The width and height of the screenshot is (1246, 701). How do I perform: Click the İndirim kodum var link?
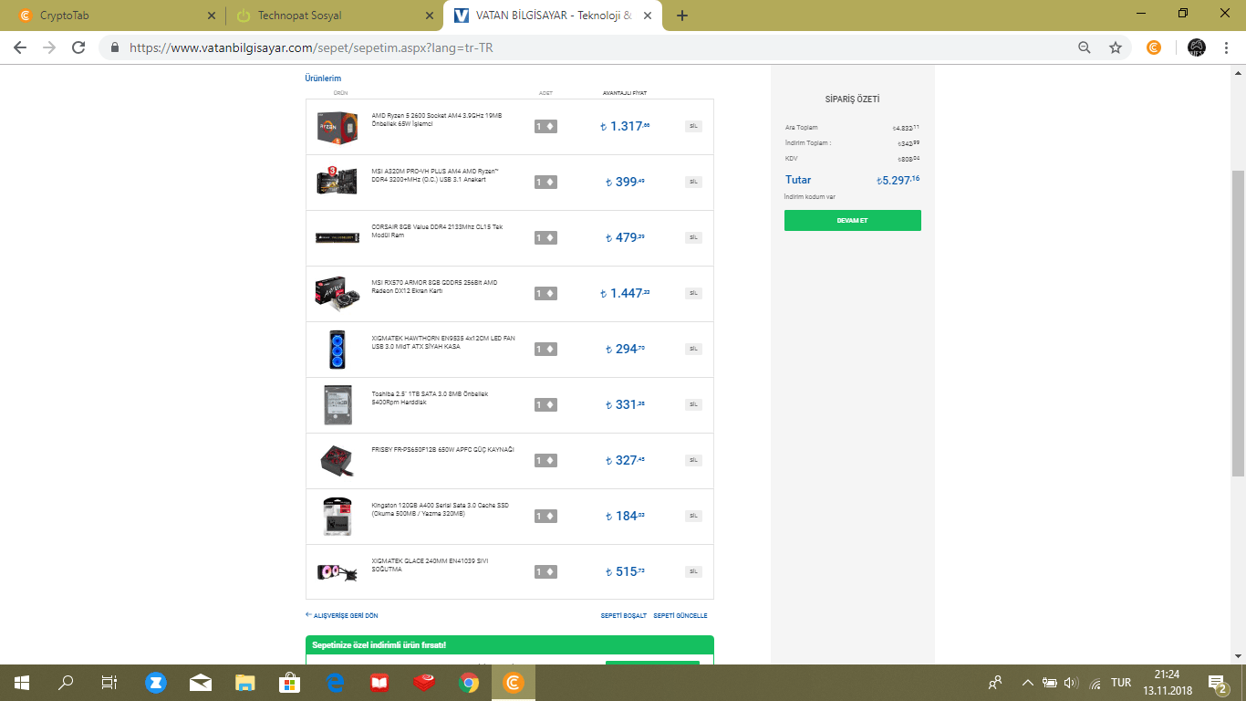click(810, 197)
